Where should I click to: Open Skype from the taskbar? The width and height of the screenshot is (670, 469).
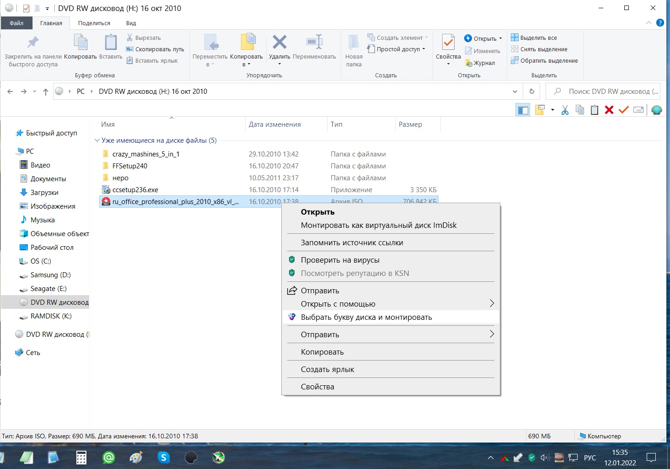pos(163,457)
